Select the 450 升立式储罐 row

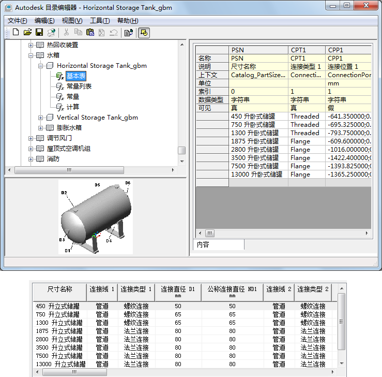[185, 306]
